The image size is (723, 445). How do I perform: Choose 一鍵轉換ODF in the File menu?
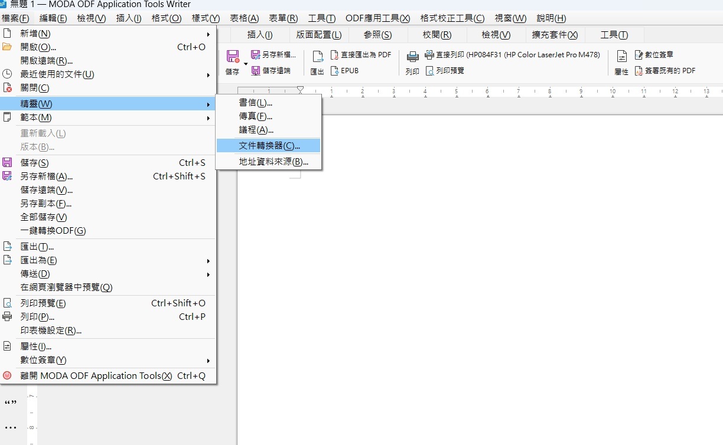[53, 231]
